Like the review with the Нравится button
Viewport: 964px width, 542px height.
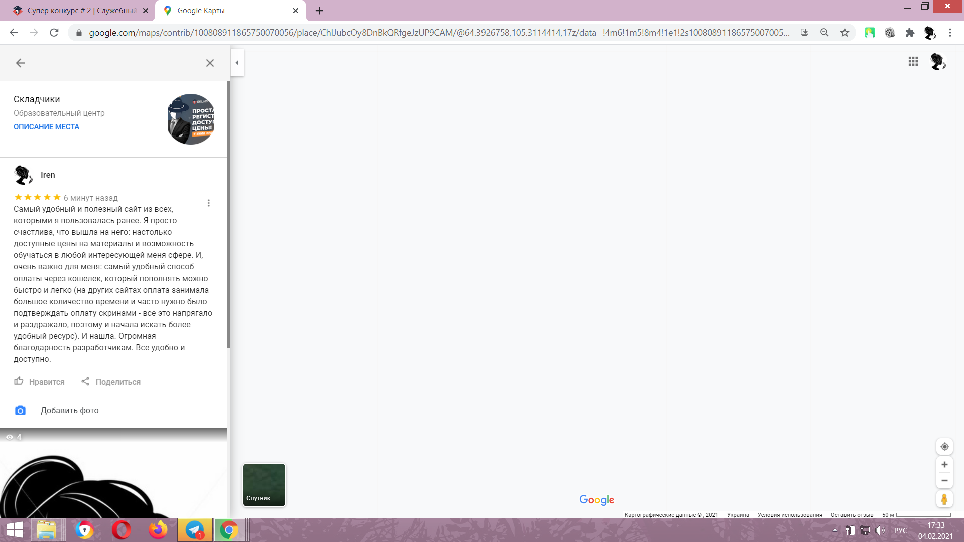click(x=39, y=382)
